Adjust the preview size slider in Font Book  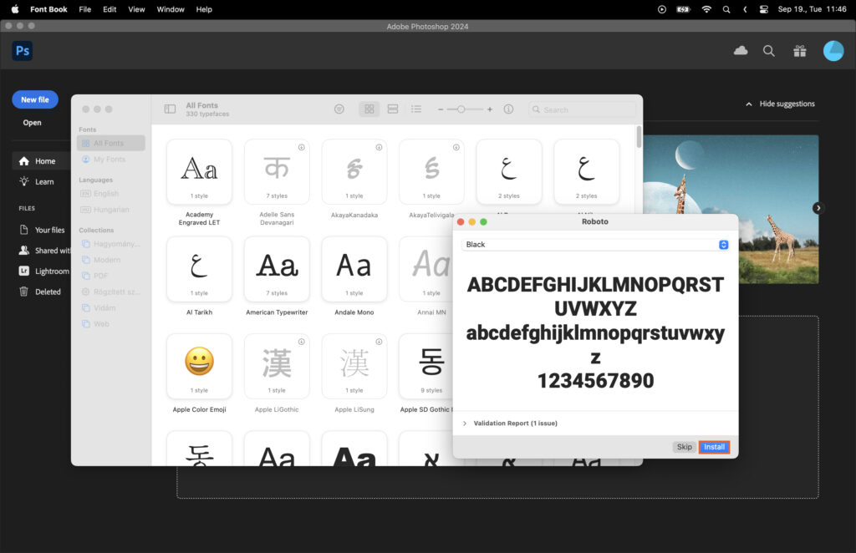[x=461, y=109]
